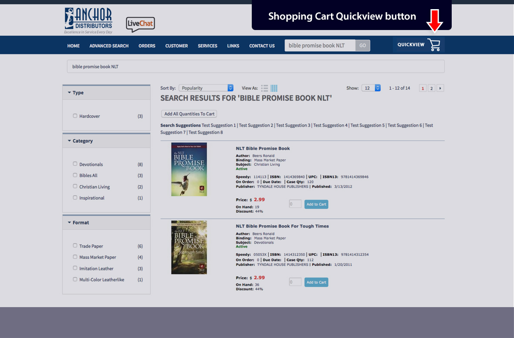Viewport: 514px width, 338px height.
Task: Open the CONTACT US menu item
Action: coord(262,46)
